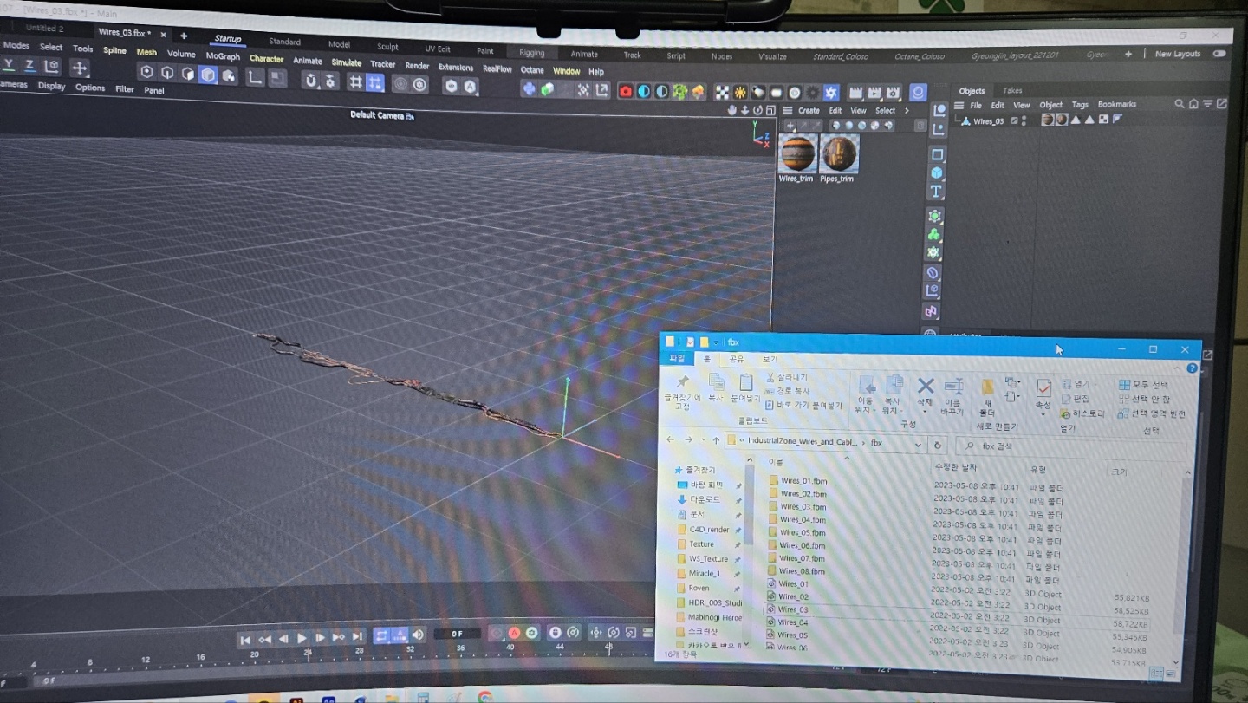Click the workplane grid icon
Viewport: 1248px width, 703px height.
[354, 82]
